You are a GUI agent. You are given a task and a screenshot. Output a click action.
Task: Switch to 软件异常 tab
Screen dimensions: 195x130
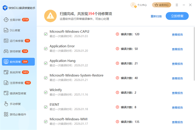(17, 62)
